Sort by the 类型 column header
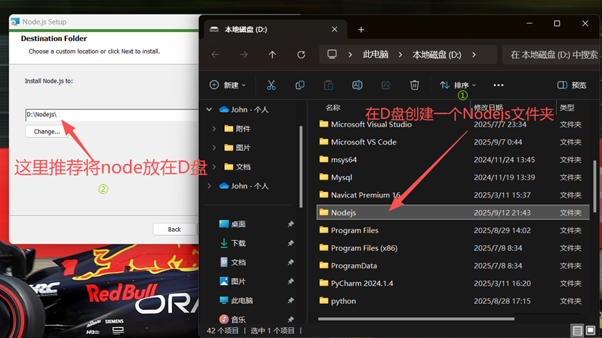 pos(567,108)
